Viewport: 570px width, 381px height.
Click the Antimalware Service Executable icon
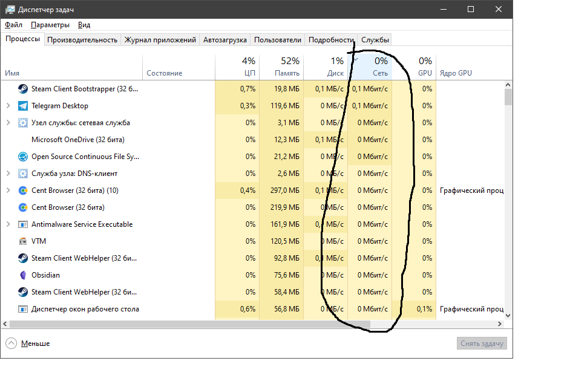[23, 224]
